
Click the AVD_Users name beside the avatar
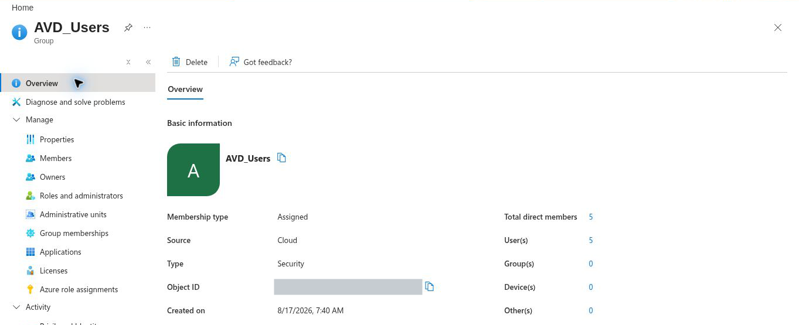point(248,158)
